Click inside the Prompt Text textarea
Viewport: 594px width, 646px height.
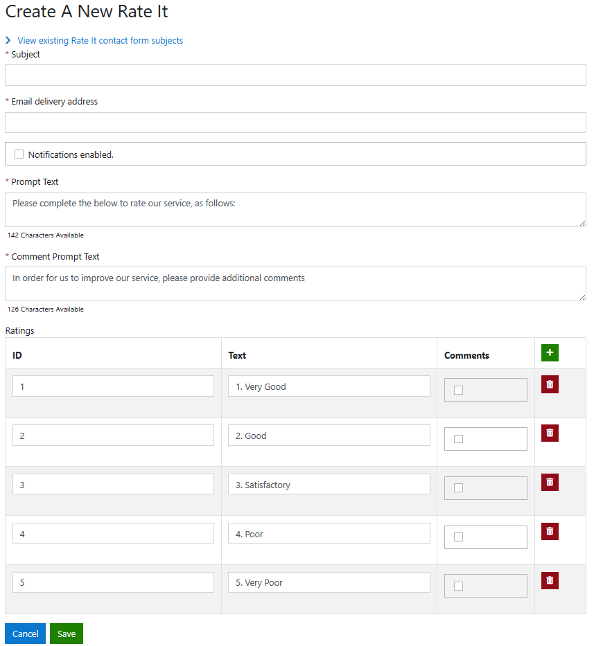point(295,210)
